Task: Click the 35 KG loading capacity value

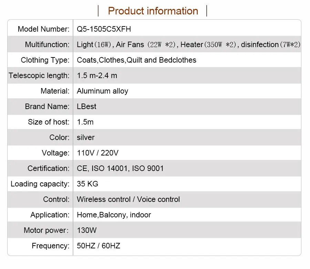Action: (x=87, y=184)
